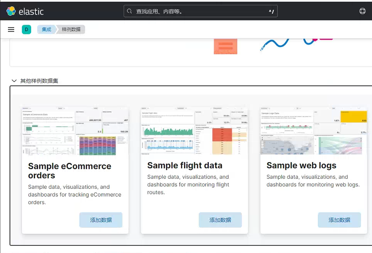The width and height of the screenshot is (372, 253).
Task: Click the eCommerce orders description text
Action: (x=75, y=195)
